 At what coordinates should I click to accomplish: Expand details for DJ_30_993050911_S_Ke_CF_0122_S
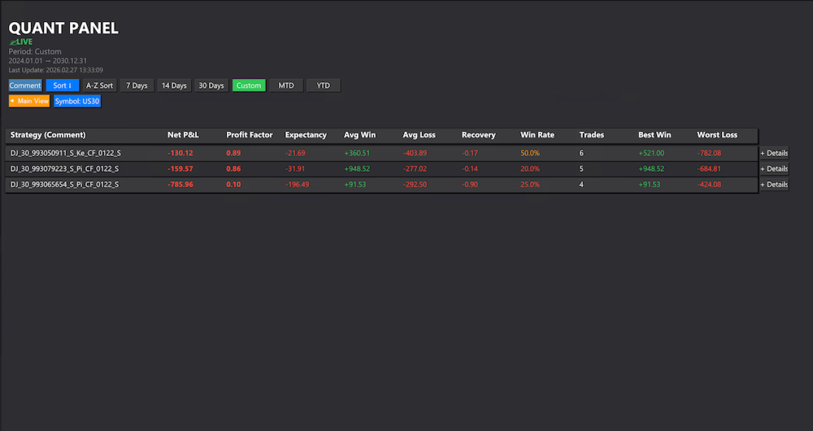coord(773,153)
